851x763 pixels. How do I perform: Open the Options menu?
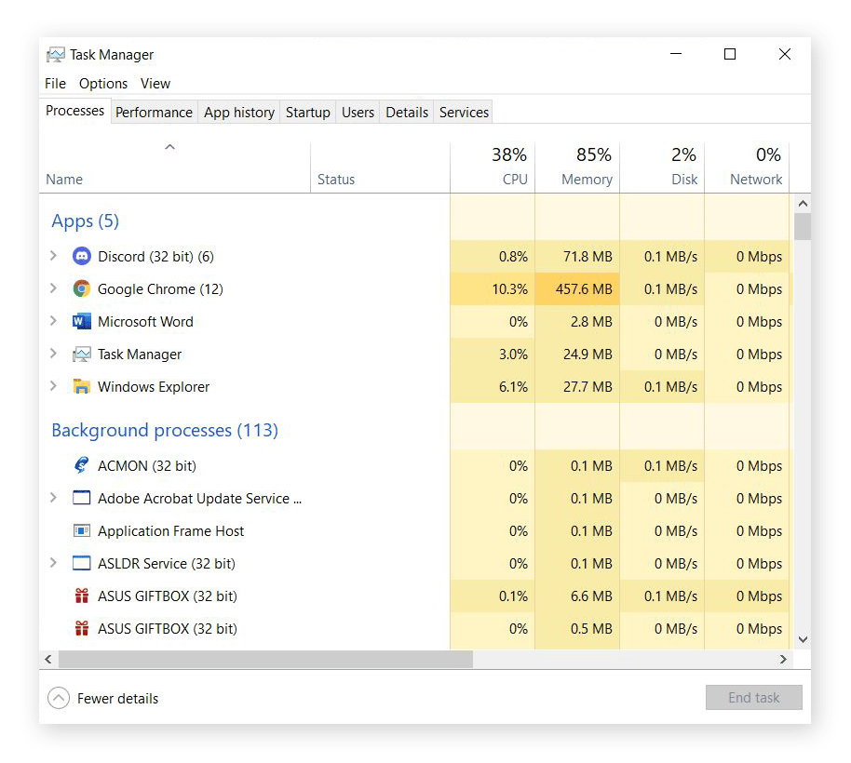coord(102,83)
